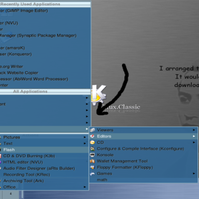Expand the Editors submenu arrow
The height and width of the screenshot is (199, 199).
tap(194, 136)
